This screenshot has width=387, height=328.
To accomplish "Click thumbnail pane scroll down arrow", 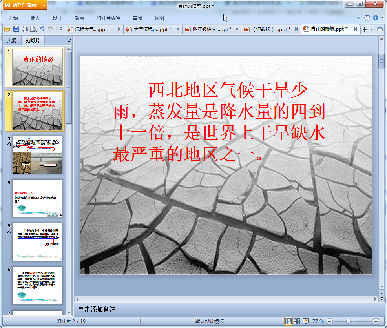I will [69, 312].
